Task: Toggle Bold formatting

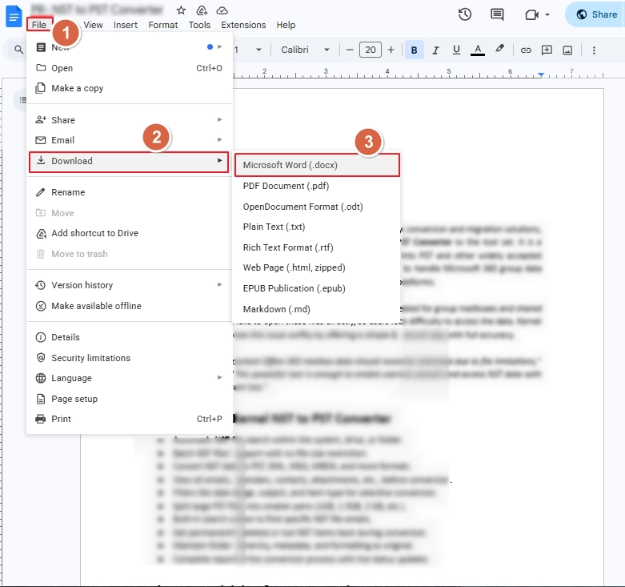Action: pos(415,50)
